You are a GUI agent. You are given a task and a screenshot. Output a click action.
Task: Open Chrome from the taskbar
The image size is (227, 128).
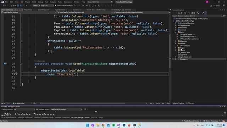103,125
